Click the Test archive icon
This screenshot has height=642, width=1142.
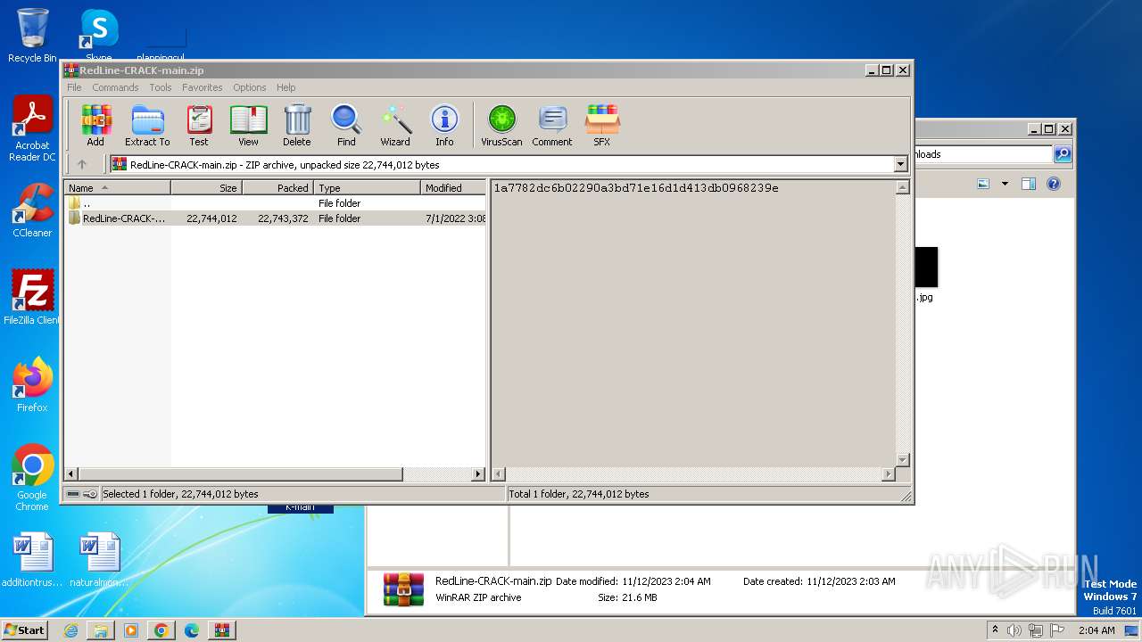199,126
